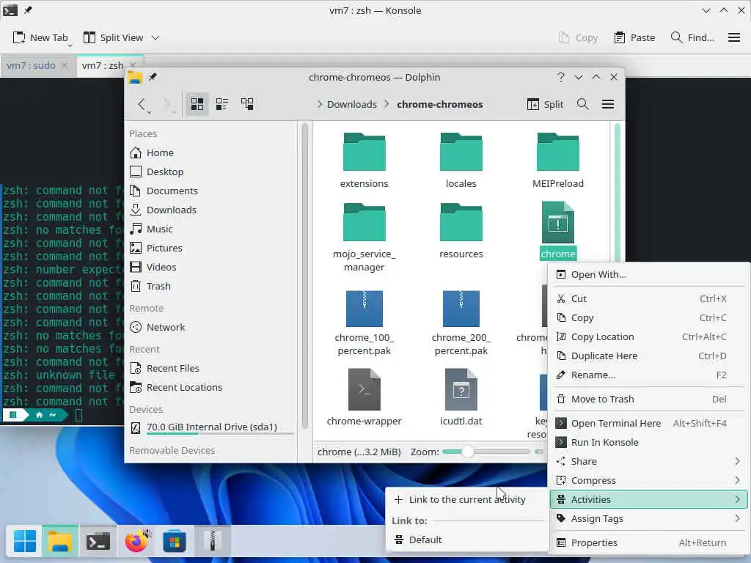751x563 pixels.
Task: Click Split button in Dolphin
Action: (545, 104)
